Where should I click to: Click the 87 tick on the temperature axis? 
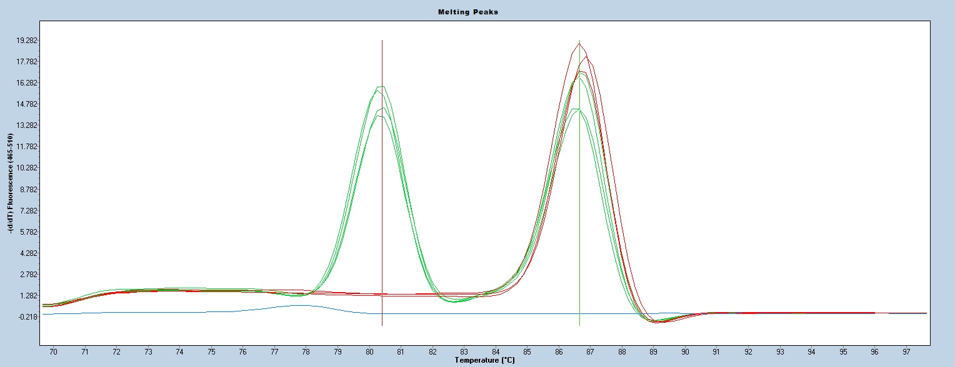pos(591,353)
